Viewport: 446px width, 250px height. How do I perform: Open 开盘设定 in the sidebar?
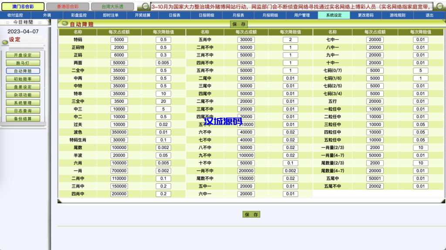(x=23, y=55)
